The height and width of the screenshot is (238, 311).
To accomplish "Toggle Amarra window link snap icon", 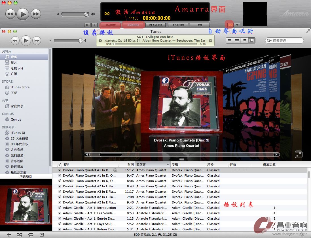I will point(230,25).
